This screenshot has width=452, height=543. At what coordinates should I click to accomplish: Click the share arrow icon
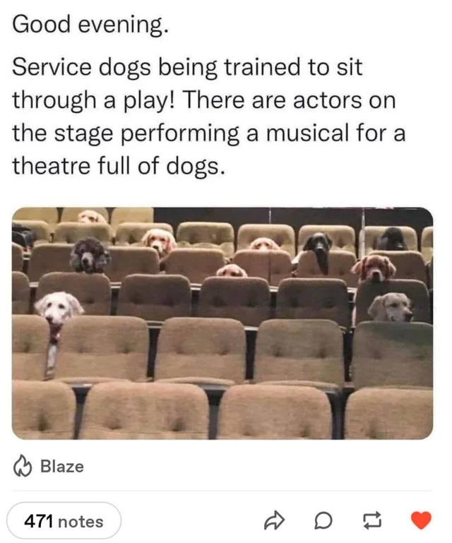coord(274,520)
